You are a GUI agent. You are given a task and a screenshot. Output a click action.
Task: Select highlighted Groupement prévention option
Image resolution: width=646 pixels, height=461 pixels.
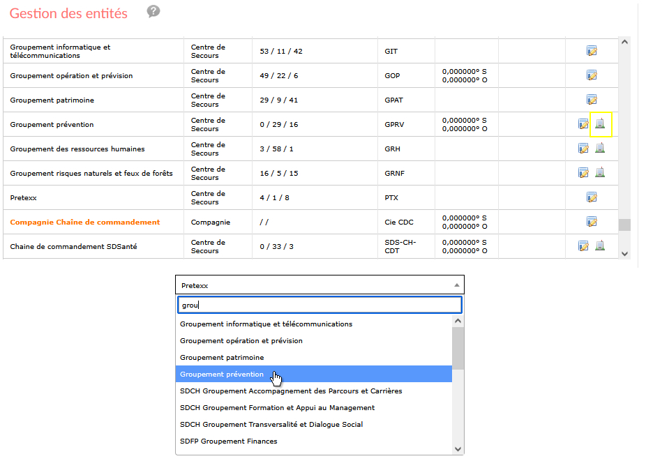click(x=314, y=374)
